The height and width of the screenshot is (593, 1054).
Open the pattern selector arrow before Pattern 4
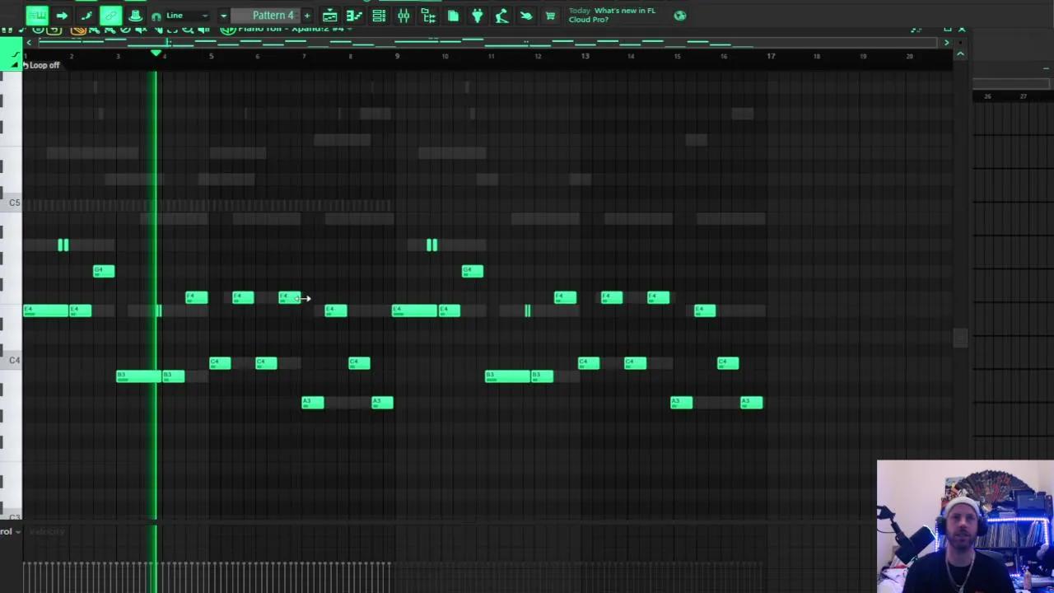click(223, 15)
